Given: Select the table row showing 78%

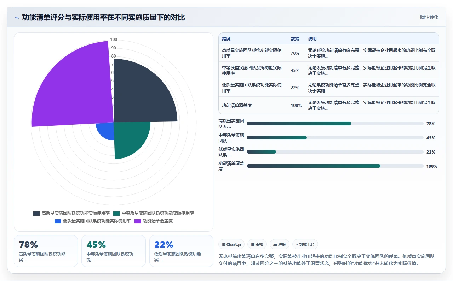Looking at the screenshot, I should coord(328,53).
